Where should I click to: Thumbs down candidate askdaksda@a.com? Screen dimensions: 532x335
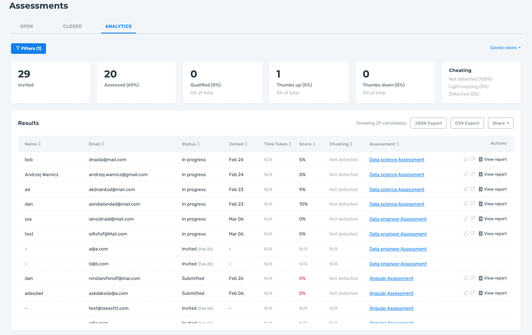click(473, 293)
